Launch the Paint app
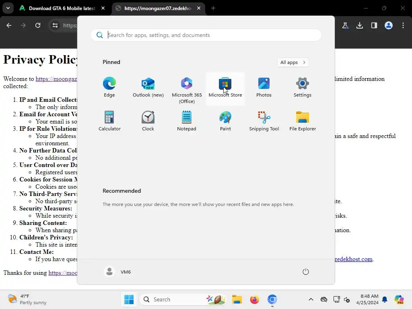This screenshot has width=412, height=309. pos(225,122)
